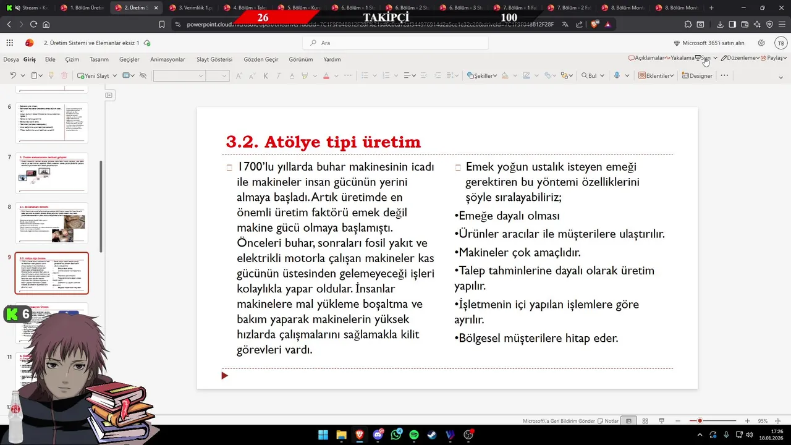Image resolution: width=791 pixels, height=445 pixels.
Task: Open the Slayt Gösterisi tab
Action: pos(214,59)
